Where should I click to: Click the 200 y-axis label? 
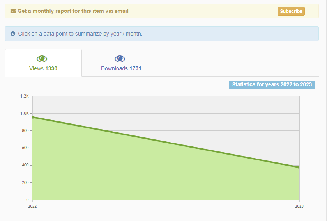(25, 182)
